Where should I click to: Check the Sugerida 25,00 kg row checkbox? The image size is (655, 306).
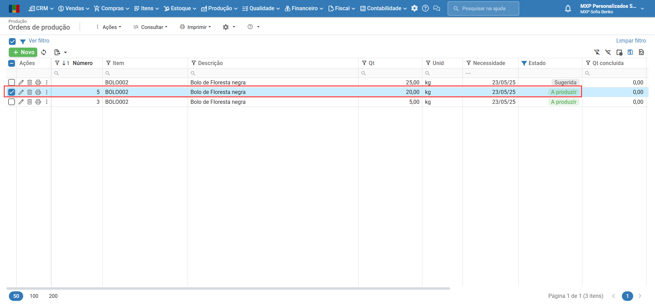(12, 82)
